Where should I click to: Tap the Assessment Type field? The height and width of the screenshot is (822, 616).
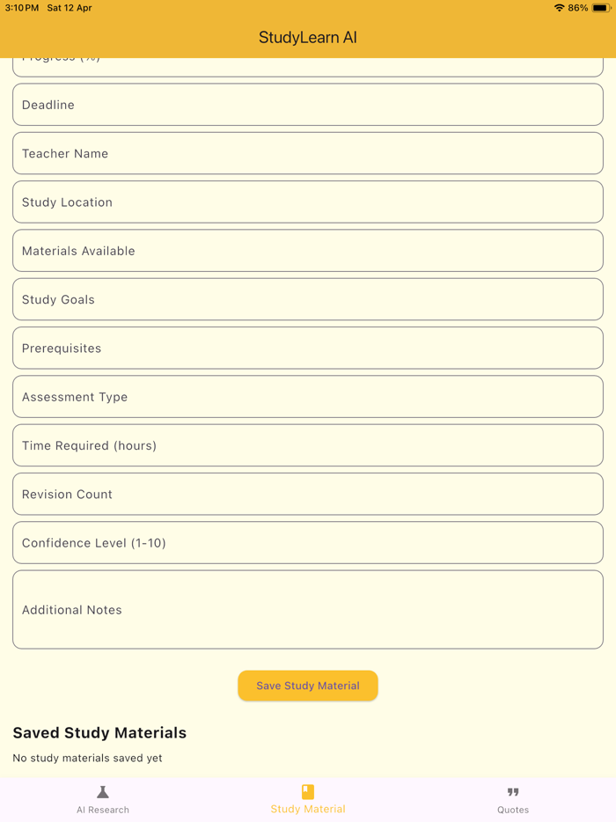pyautogui.click(x=307, y=396)
